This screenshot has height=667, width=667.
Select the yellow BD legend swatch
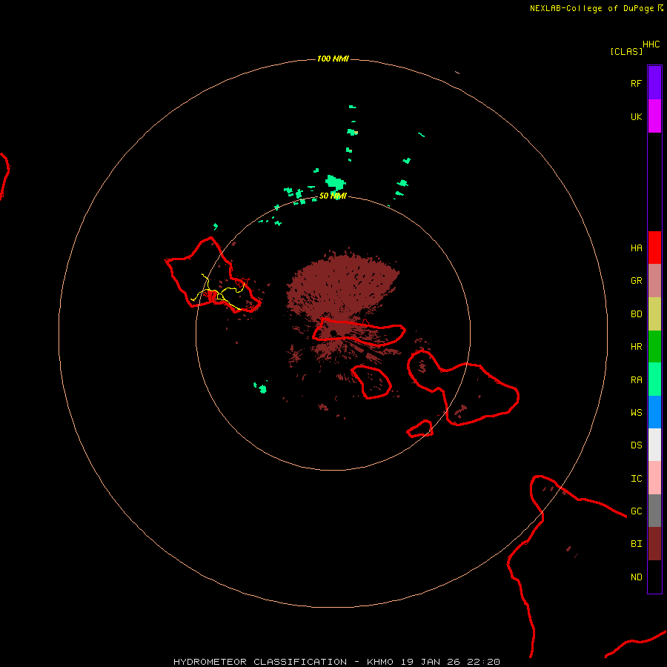click(x=654, y=314)
